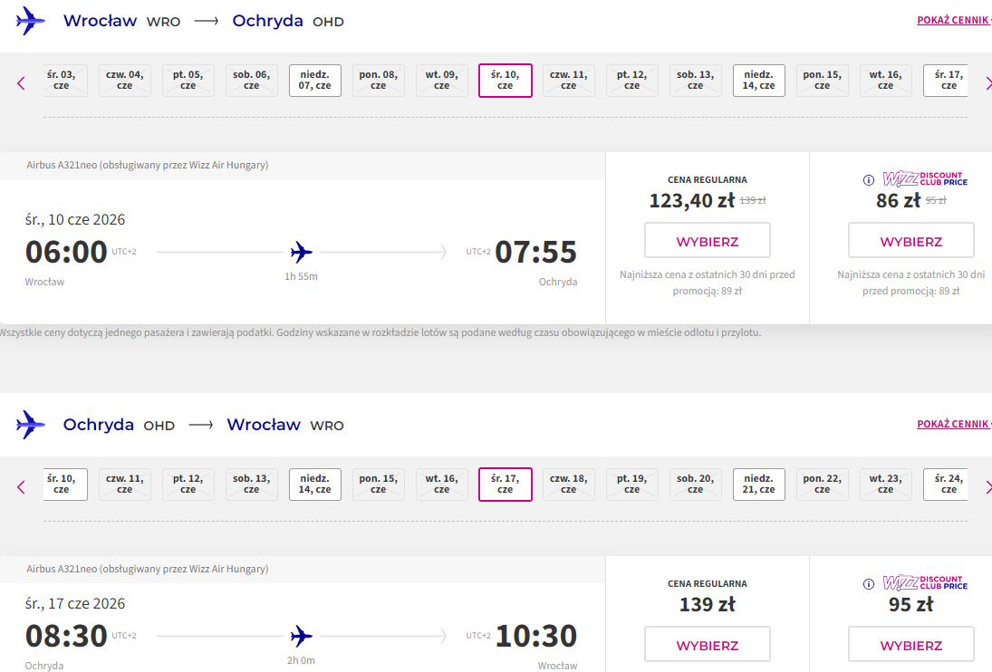Select wt. 23 cze return date
The height and width of the screenshot is (672, 992).
pyautogui.click(x=886, y=485)
